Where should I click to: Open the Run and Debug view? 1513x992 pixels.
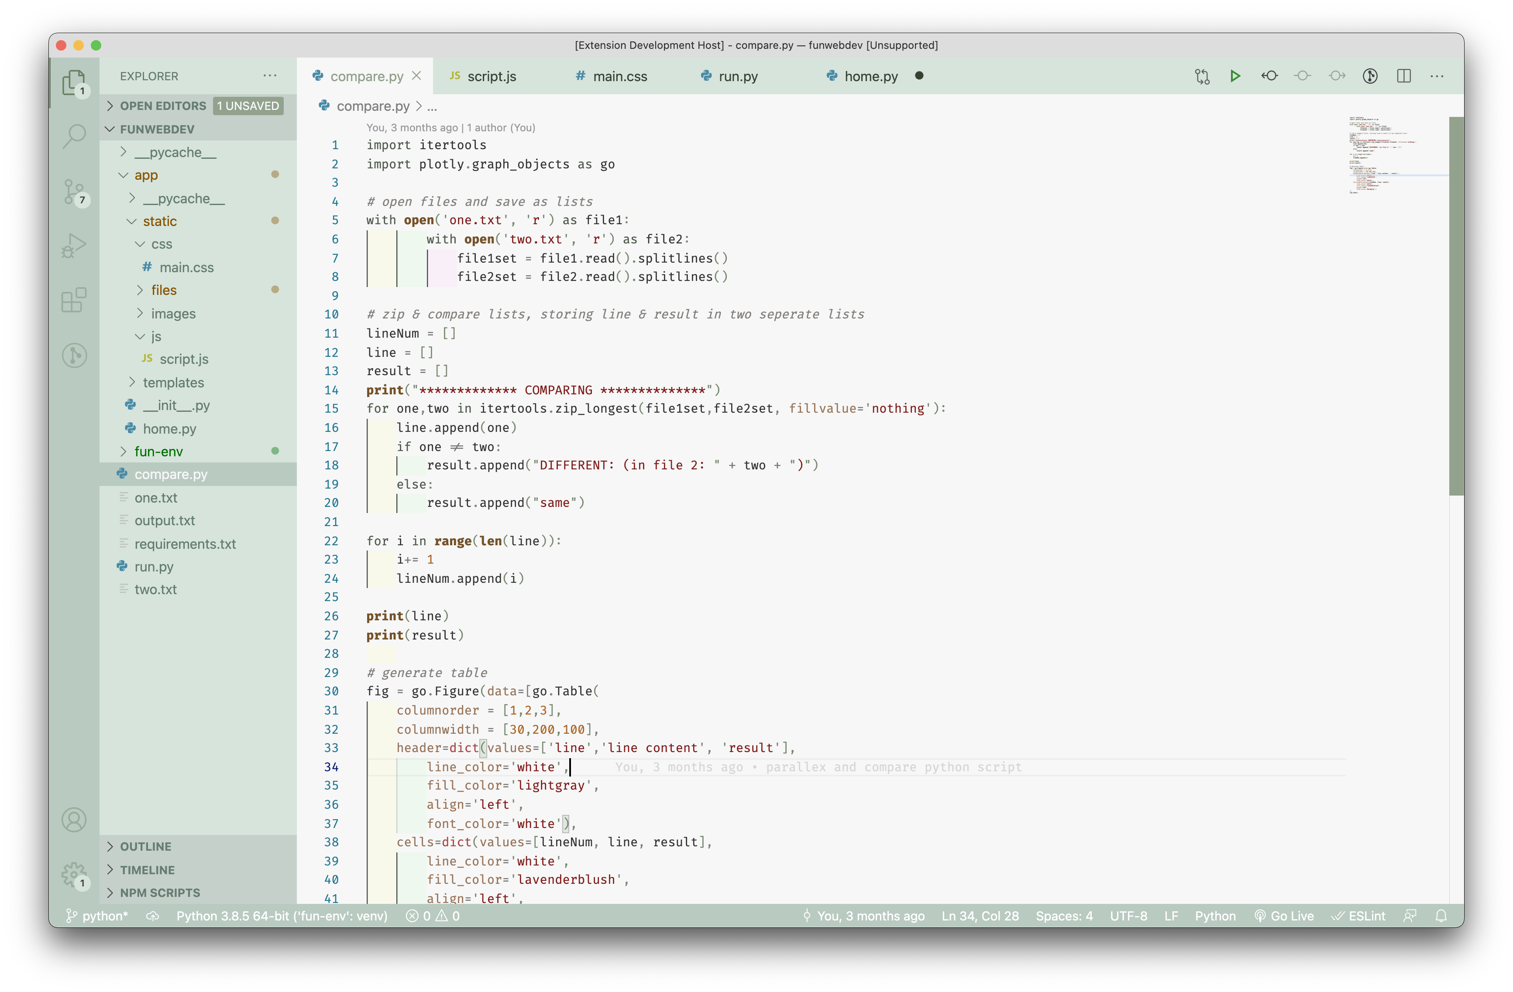point(74,245)
